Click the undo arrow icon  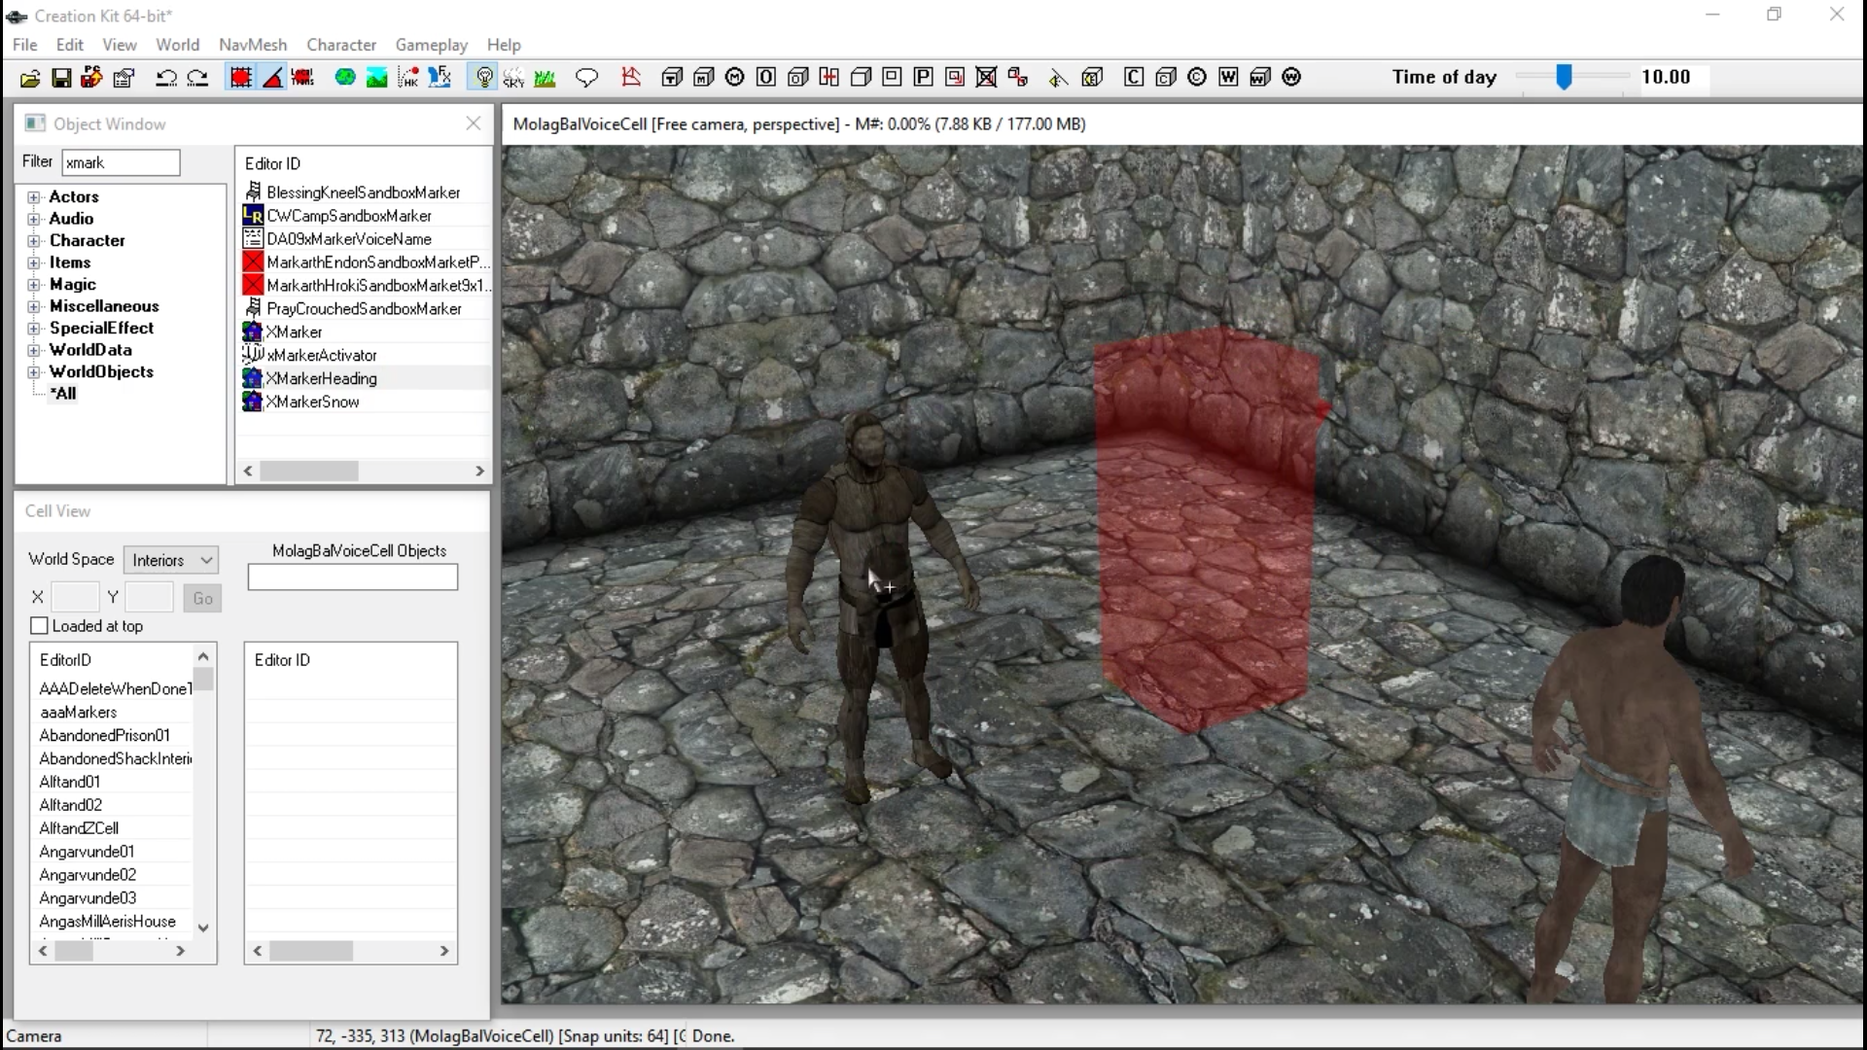coord(166,78)
